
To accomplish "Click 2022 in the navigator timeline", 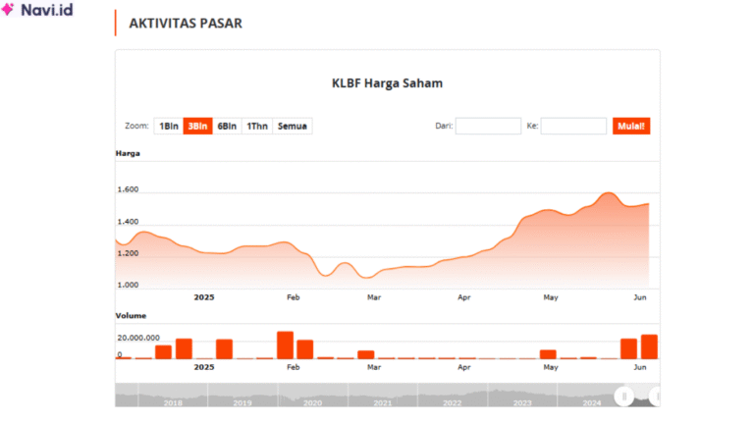I will point(452,402).
